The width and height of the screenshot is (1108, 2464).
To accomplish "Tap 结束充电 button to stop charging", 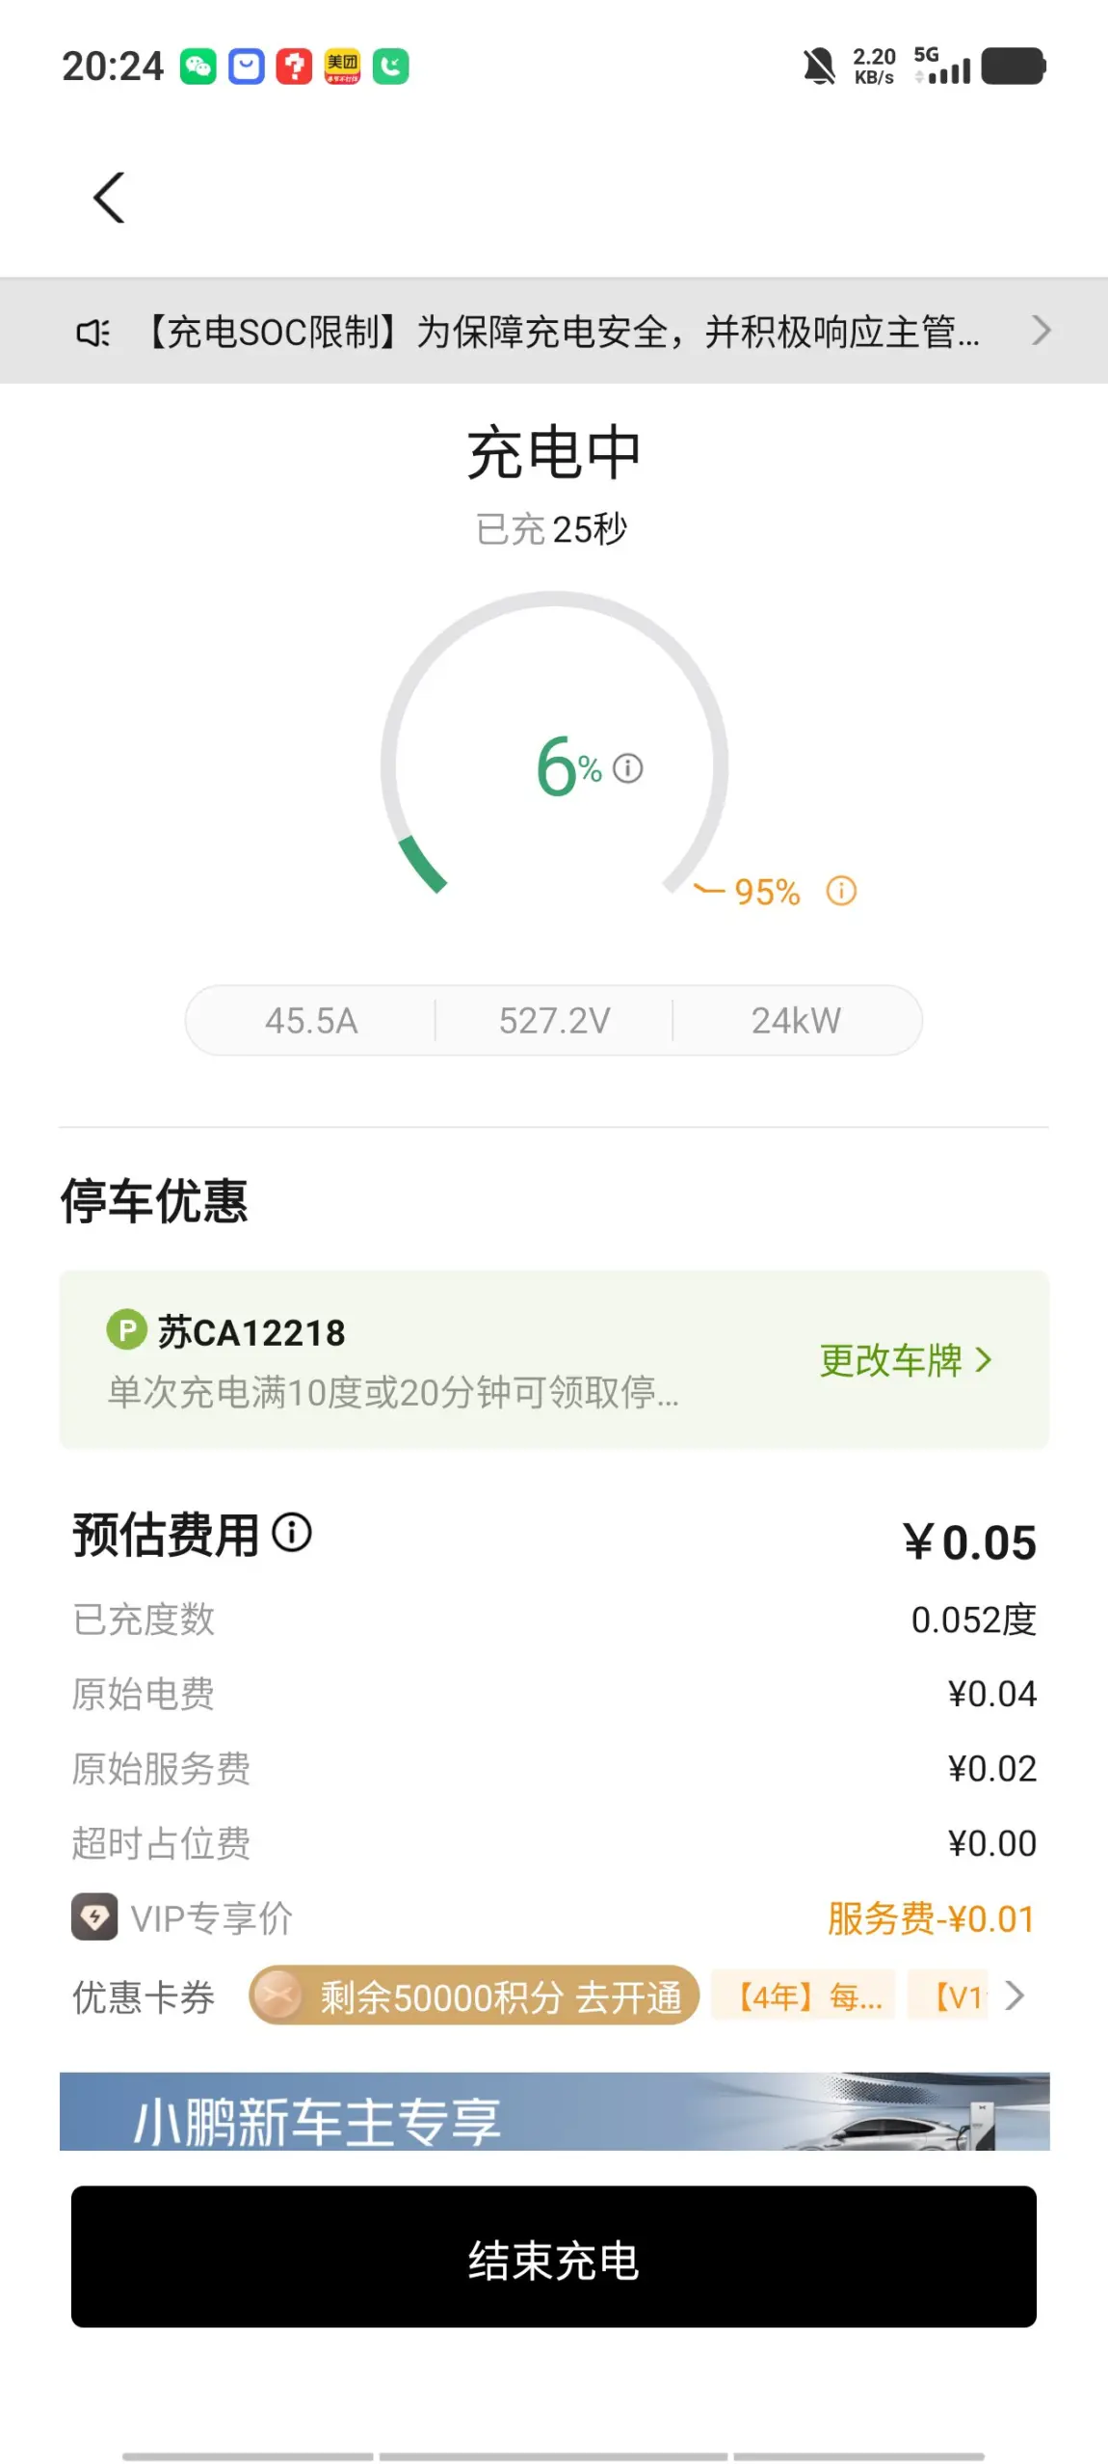I will [x=554, y=2257].
